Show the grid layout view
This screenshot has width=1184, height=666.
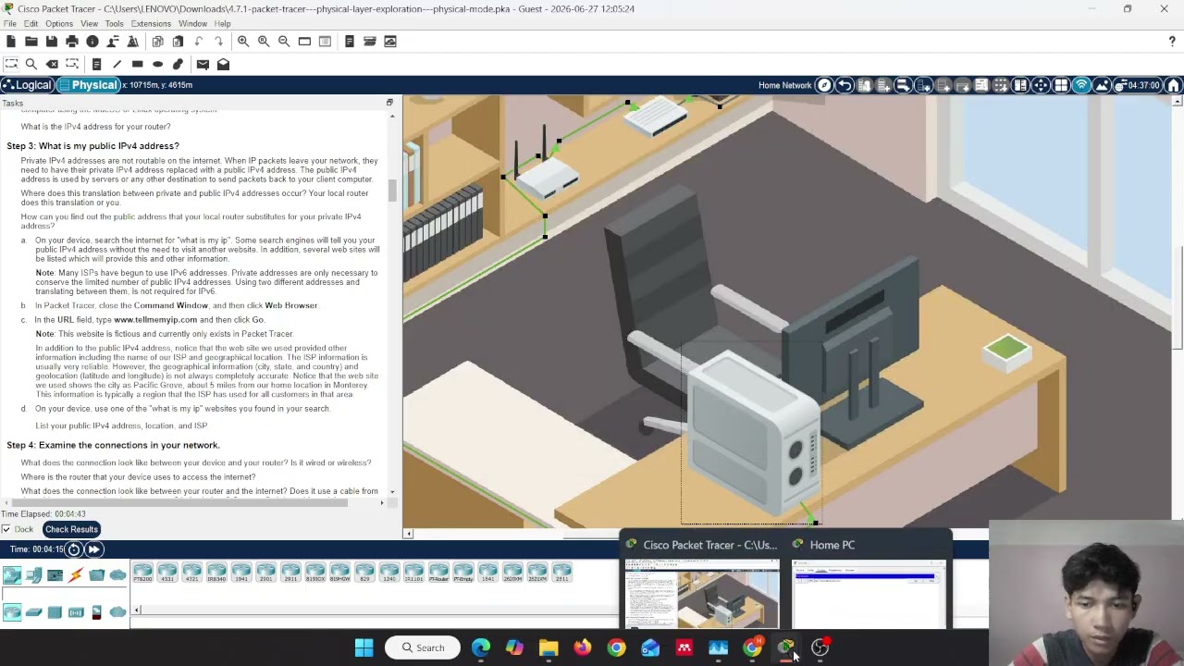click(1061, 85)
